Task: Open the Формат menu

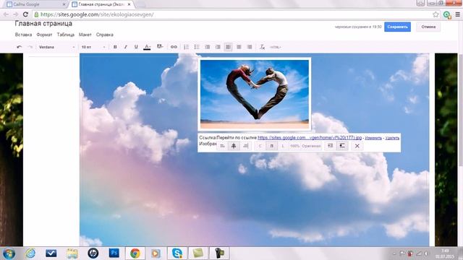Action: coord(44,35)
